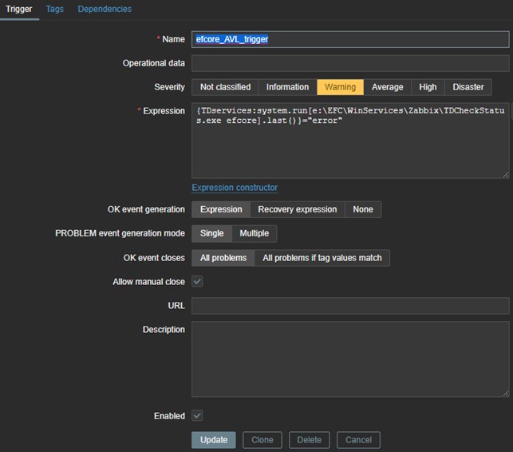Set severity to Information
This screenshot has width=513, height=452.
287,87
